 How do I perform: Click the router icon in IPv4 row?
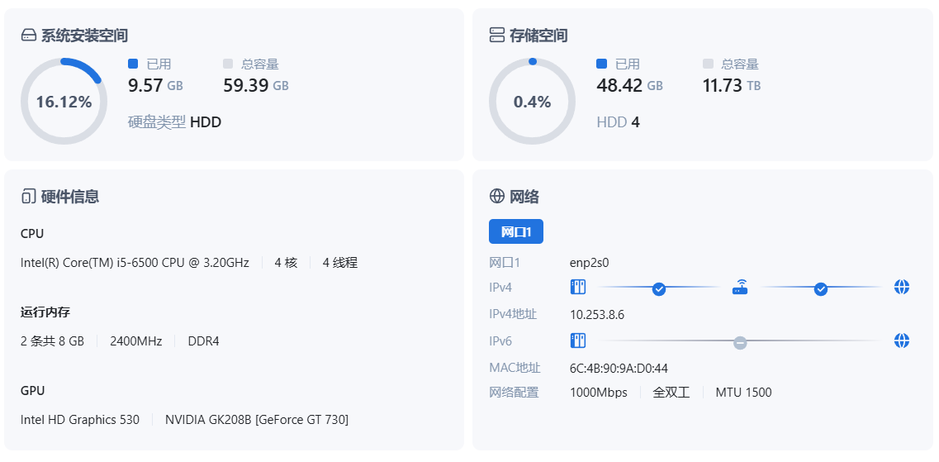coord(740,288)
